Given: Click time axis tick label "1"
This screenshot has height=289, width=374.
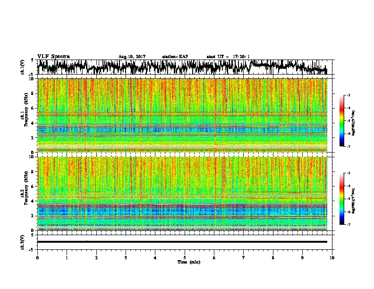Looking at the screenshot, I should pyautogui.click(x=67, y=258).
